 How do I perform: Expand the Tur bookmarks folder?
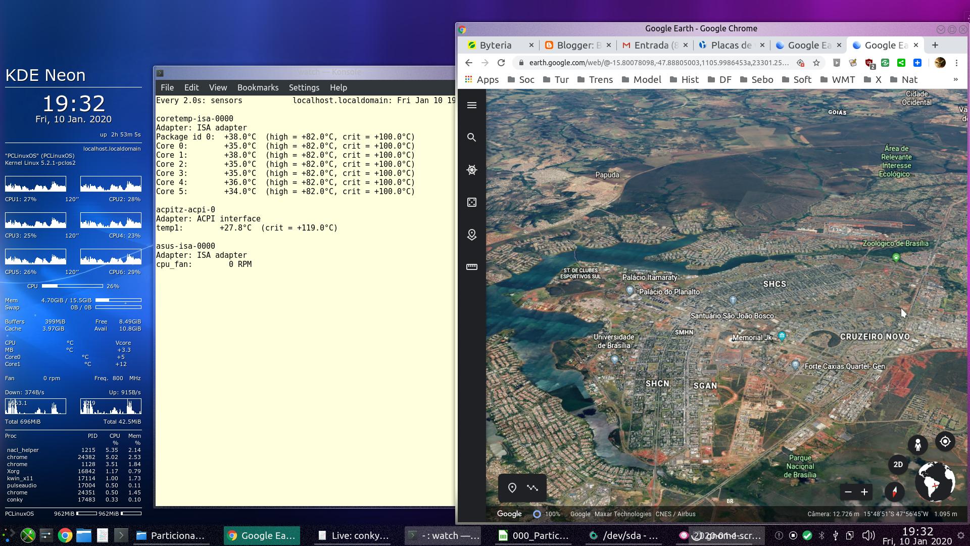[x=556, y=79]
